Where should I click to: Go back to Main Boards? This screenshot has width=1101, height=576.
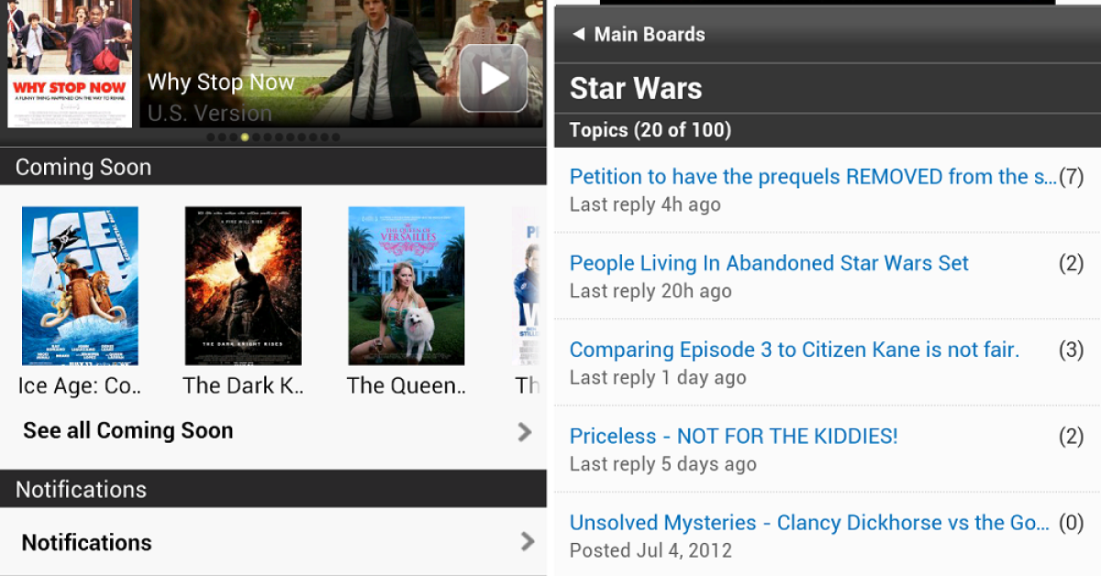650,34
